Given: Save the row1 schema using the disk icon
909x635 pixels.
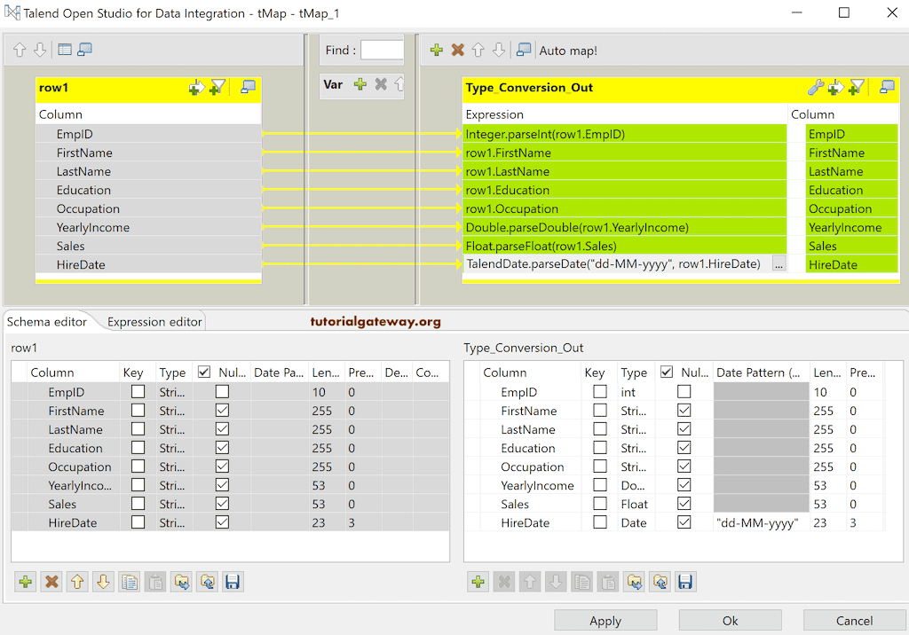Looking at the screenshot, I should click(x=233, y=582).
